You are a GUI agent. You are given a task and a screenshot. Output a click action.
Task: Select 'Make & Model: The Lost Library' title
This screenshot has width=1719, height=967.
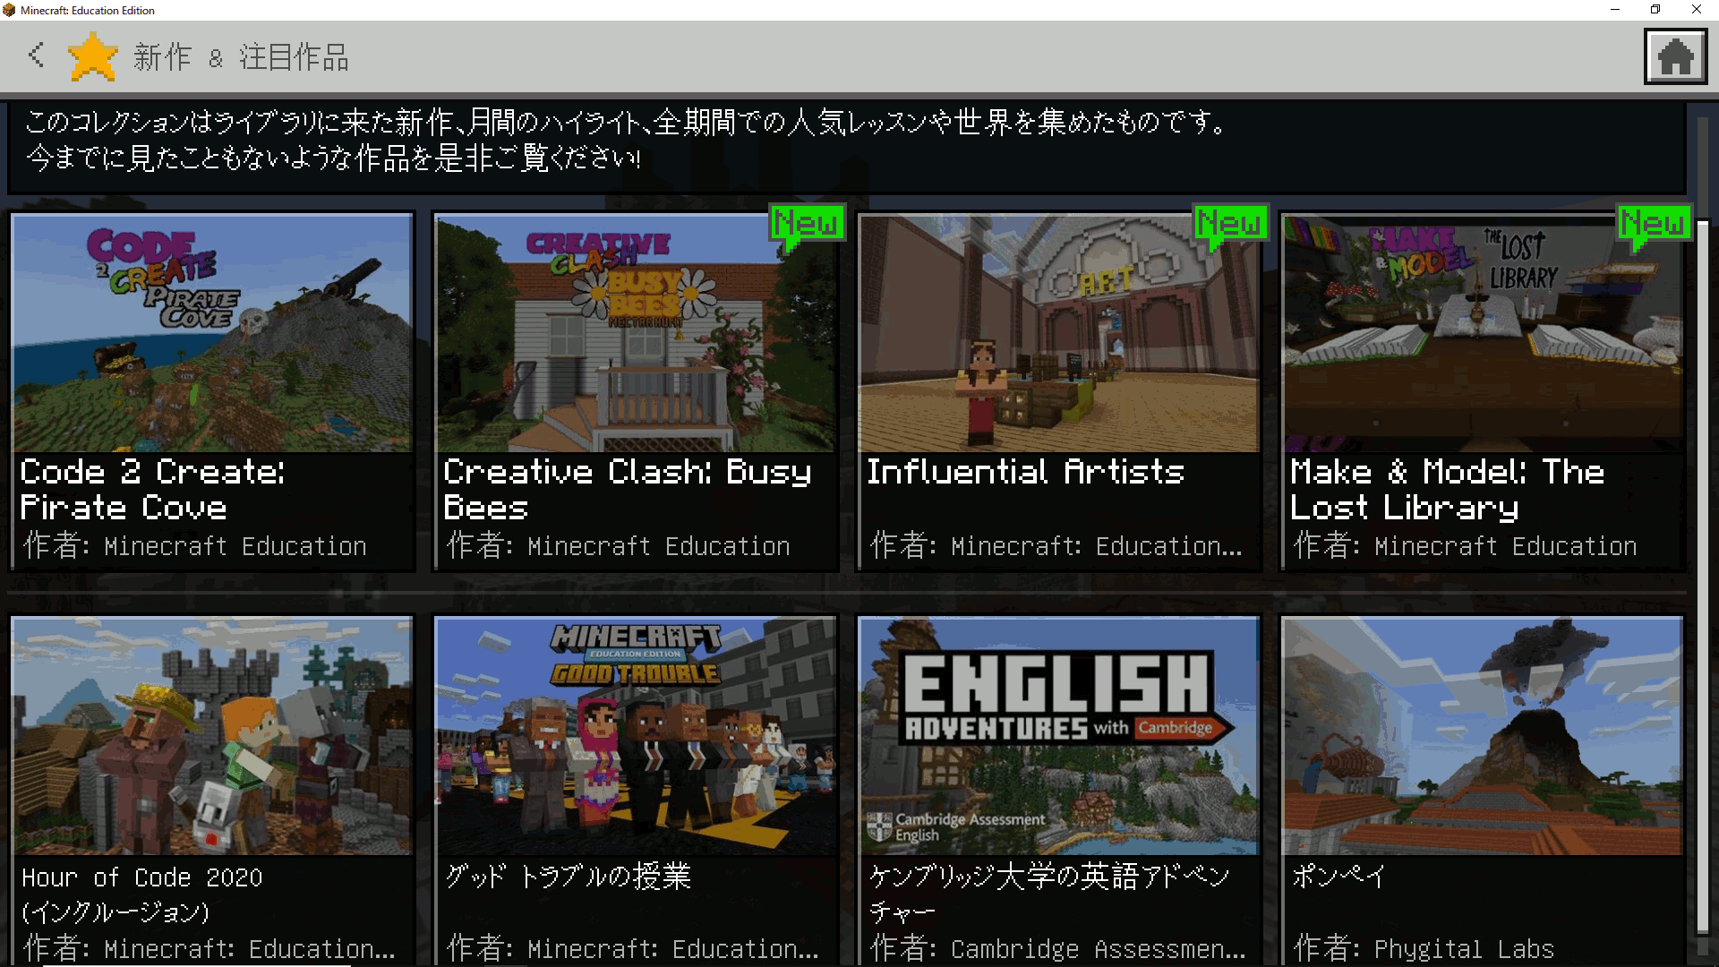pos(1447,490)
